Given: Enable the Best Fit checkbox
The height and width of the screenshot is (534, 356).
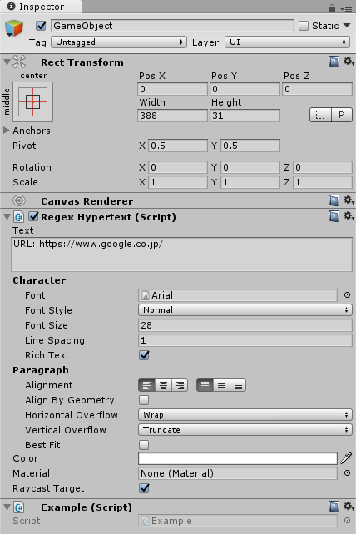Looking at the screenshot, I should [x=144, y=445].
